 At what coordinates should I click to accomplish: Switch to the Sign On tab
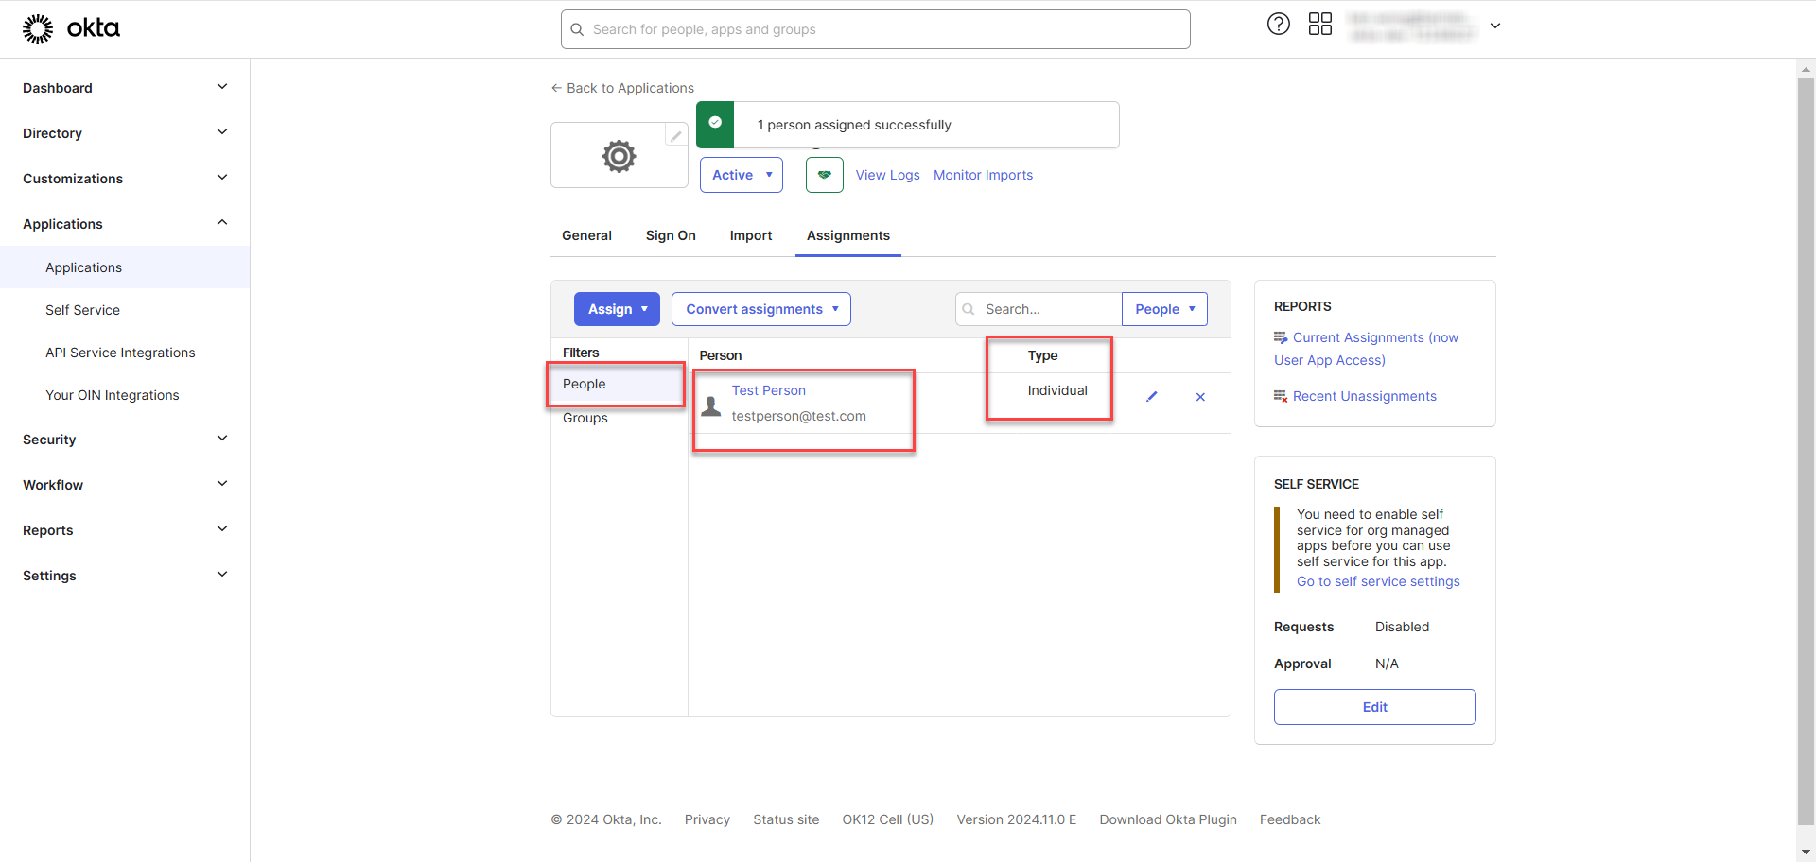[671, 235]
